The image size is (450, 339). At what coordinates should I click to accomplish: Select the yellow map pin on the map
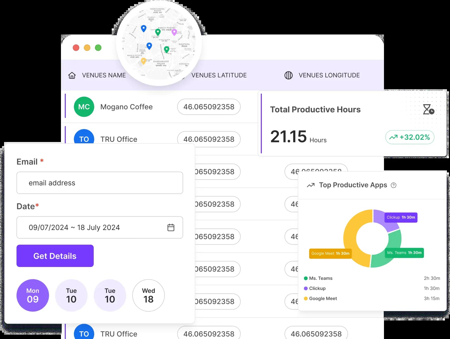[143, 61]
